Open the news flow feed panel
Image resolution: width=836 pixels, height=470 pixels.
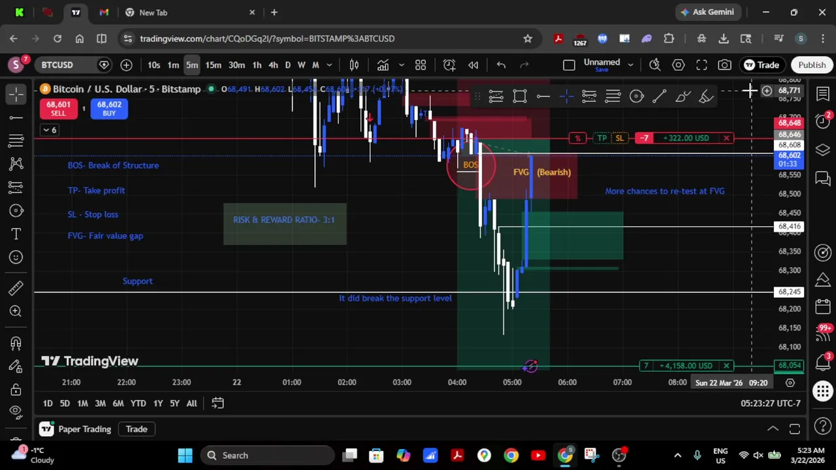pyautogui.click(x=822, y=334)
